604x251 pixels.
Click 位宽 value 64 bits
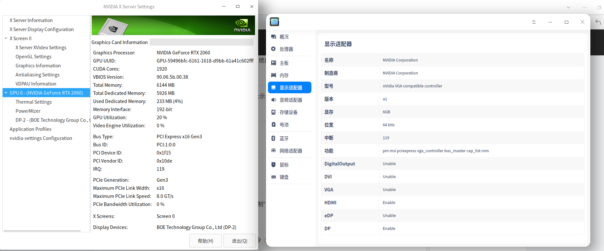(389, 125)
